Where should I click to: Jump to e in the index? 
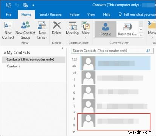74,79
